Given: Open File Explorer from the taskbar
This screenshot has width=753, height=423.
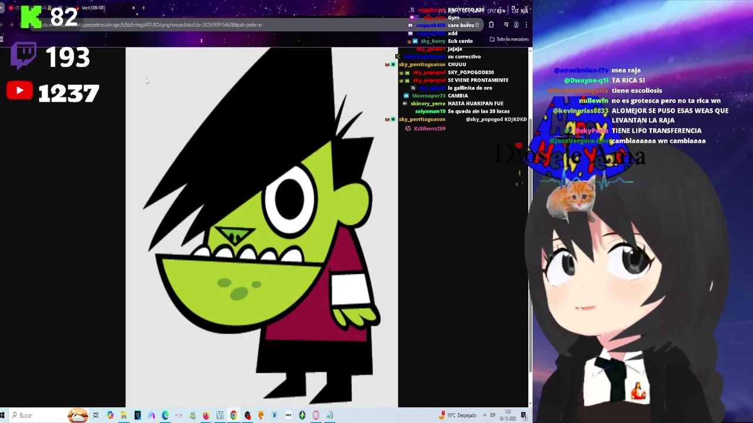Looking at the screenshot, I should click(x=124, y=415).
